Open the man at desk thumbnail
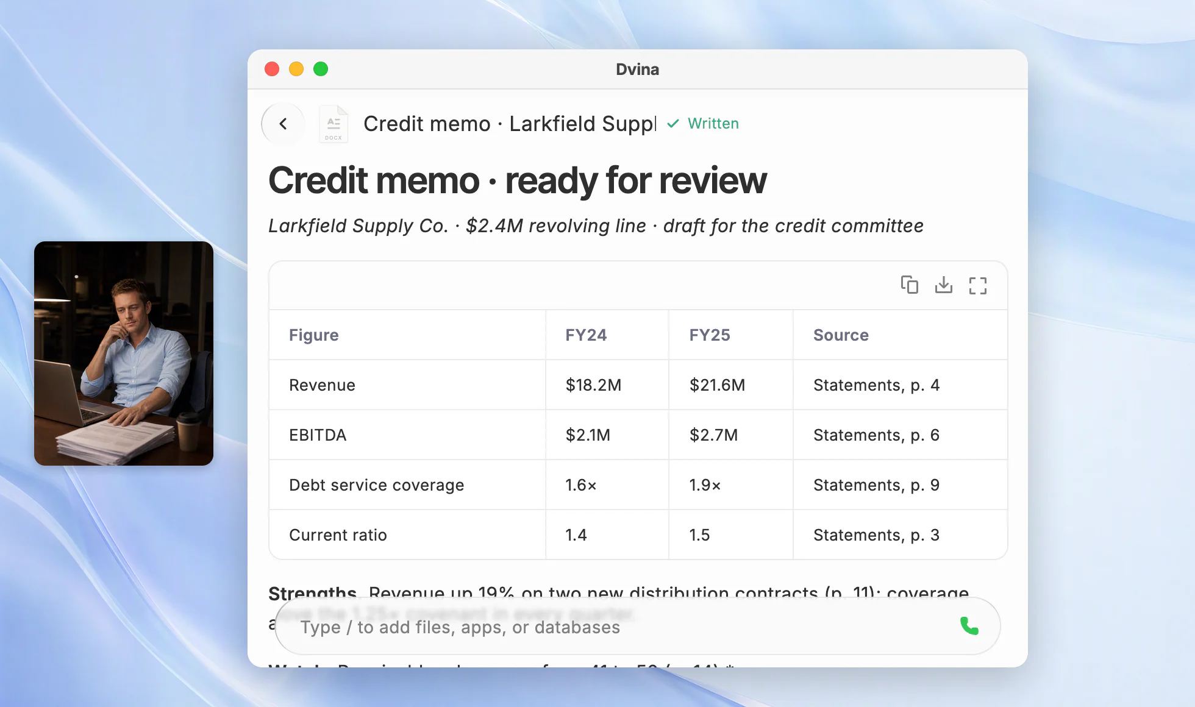 (x=124, y=353)
